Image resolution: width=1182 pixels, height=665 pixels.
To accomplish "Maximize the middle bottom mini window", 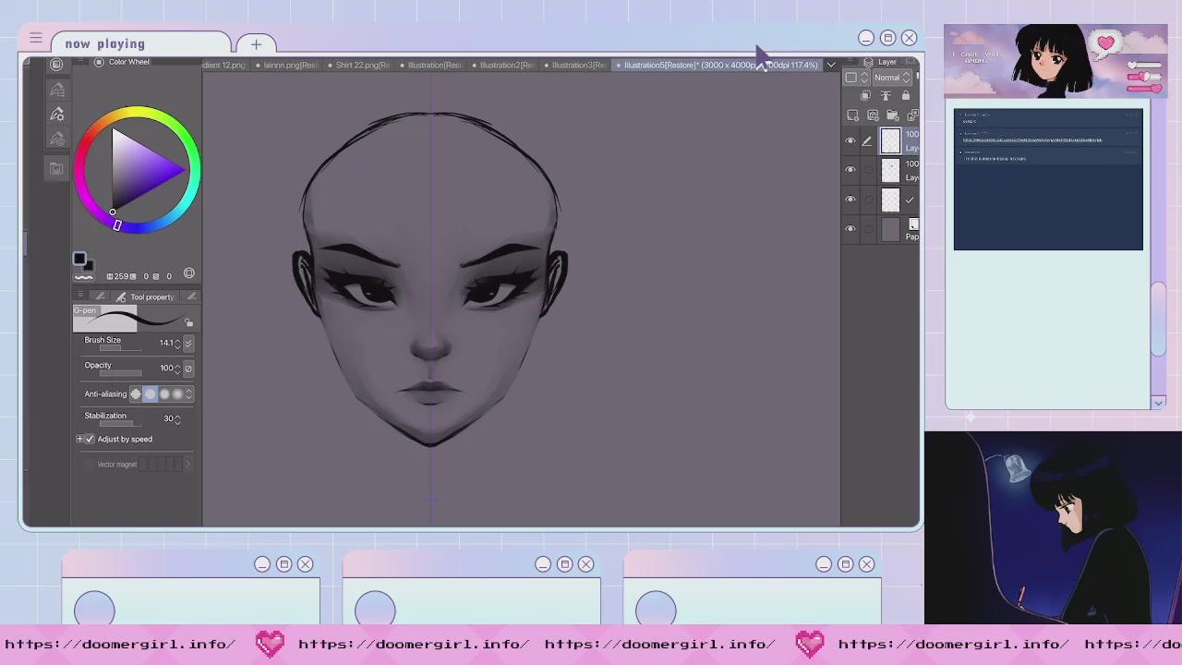I will click(x=564, y=564).
